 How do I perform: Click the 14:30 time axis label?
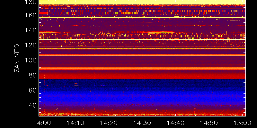point(142,123)
